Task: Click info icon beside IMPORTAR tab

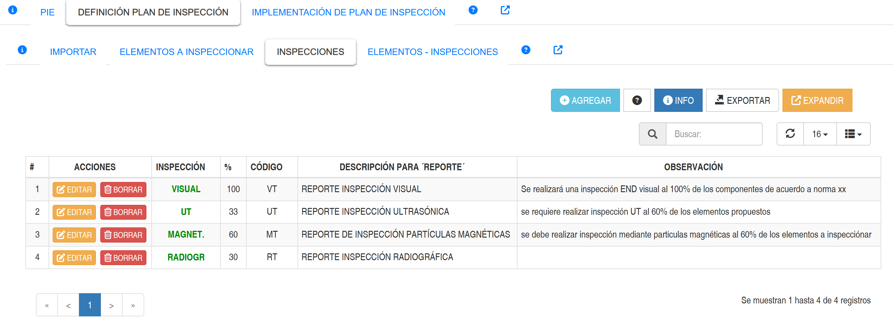Action: (x=22, y=50)
